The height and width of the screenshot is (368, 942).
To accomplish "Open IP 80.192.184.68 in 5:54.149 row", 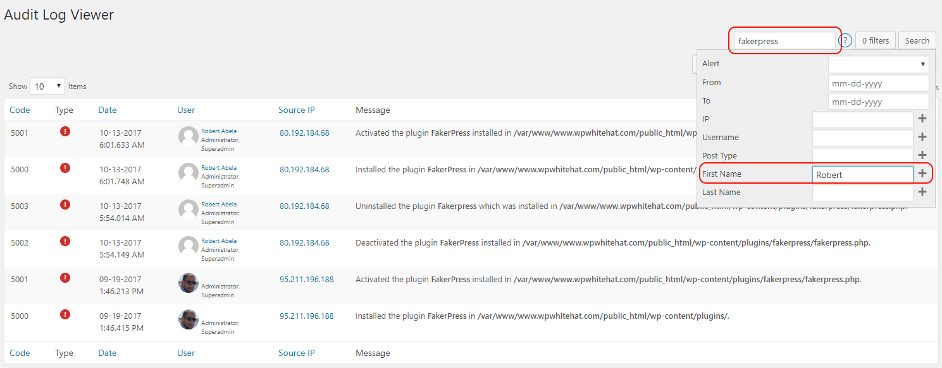I will point(304,243).
